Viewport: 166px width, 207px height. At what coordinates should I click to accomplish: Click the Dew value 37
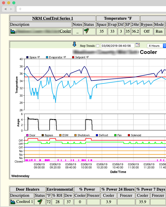point(69,202)
